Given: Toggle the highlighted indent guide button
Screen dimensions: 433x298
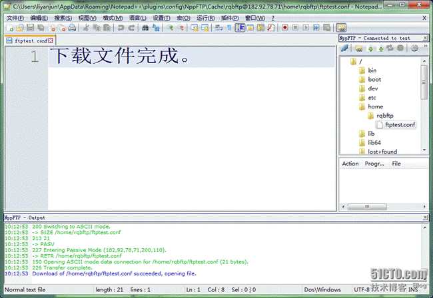Looking at the screenshot, I should pyautogui.click(x=240, y=28).
